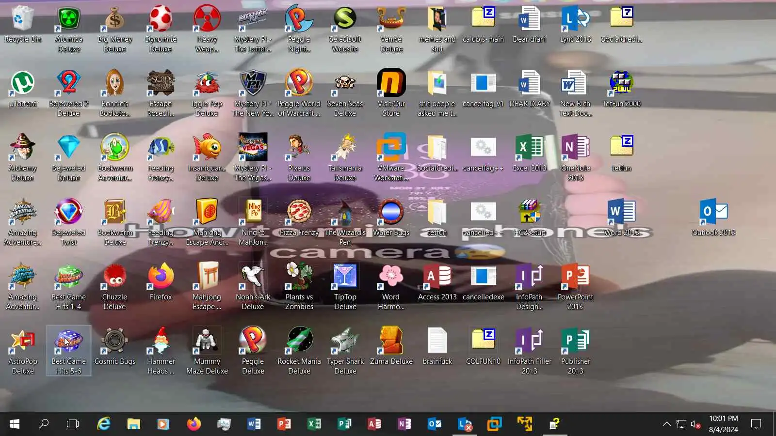776x436 pixels.
Task: Click the Seven Seas Deluxe icon
Action: pyautogui.click(x=345, y=93)
